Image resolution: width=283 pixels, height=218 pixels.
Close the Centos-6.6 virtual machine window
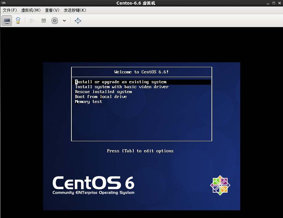pyautogui.click(x=279, y=3)
